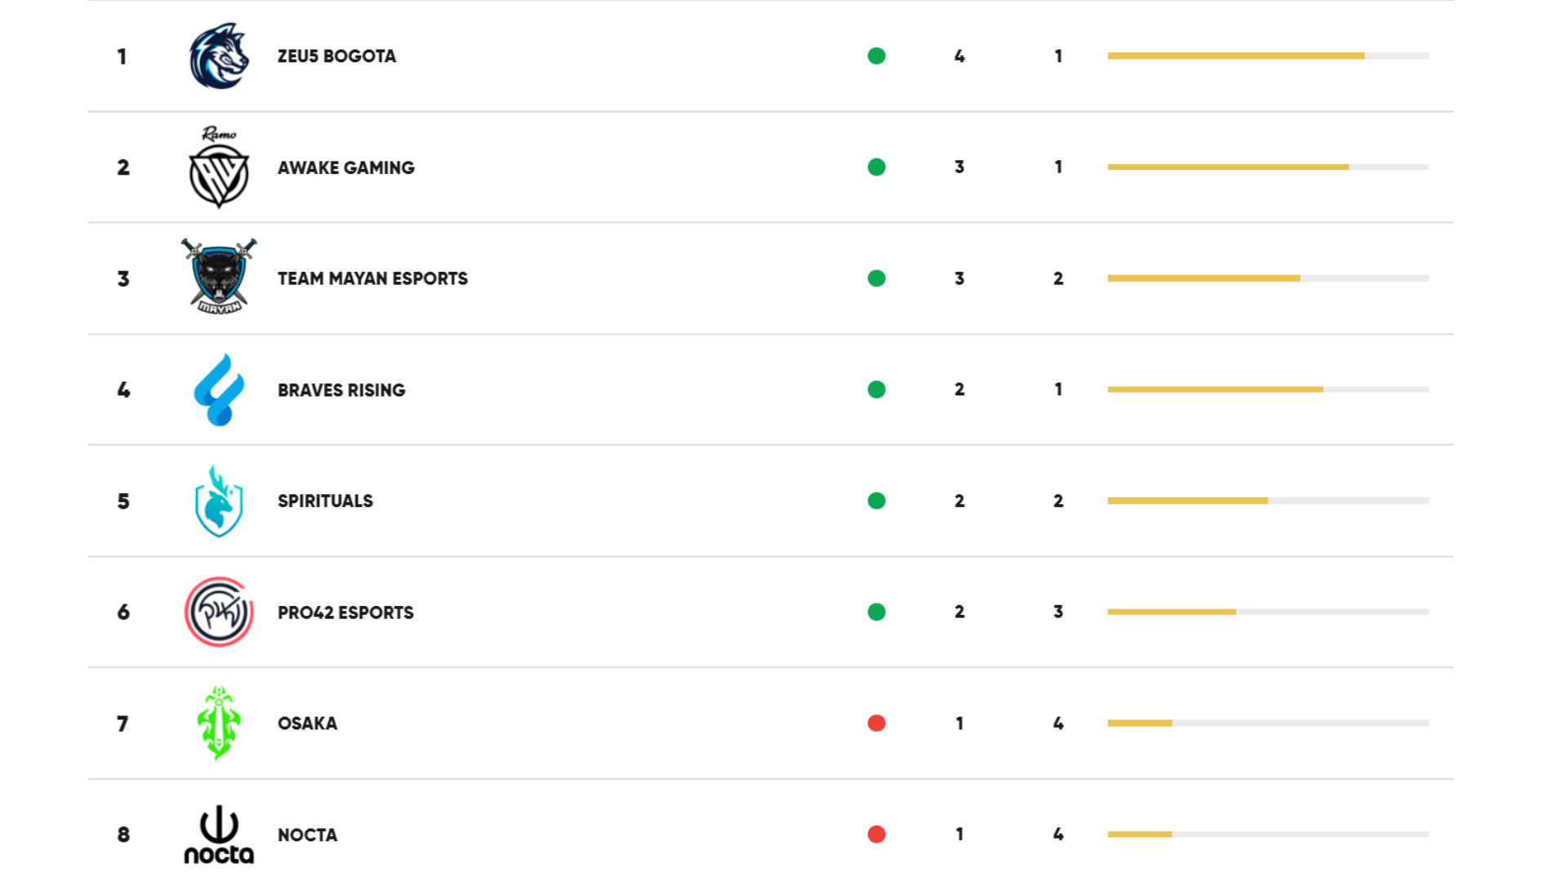The width and height of the screenshot is (1568, 882).
Task: Click the Nocta trident logo
Action: 219,834
